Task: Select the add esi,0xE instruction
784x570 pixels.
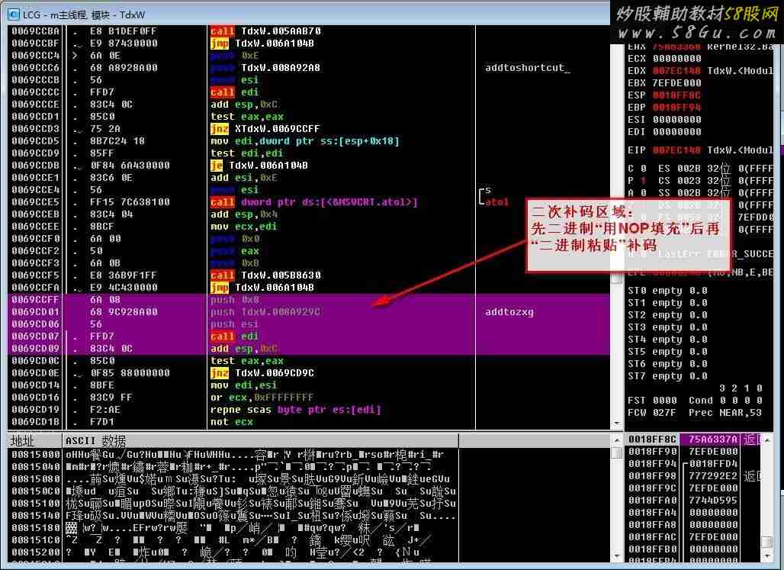Action: [x=244, y=178]
